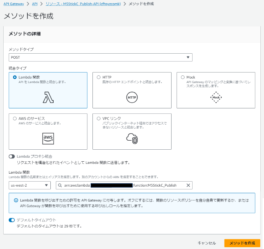Click the large メソッドを作成 page title
Viewport: 264px width, 249px height.
(x=28, y=16)
